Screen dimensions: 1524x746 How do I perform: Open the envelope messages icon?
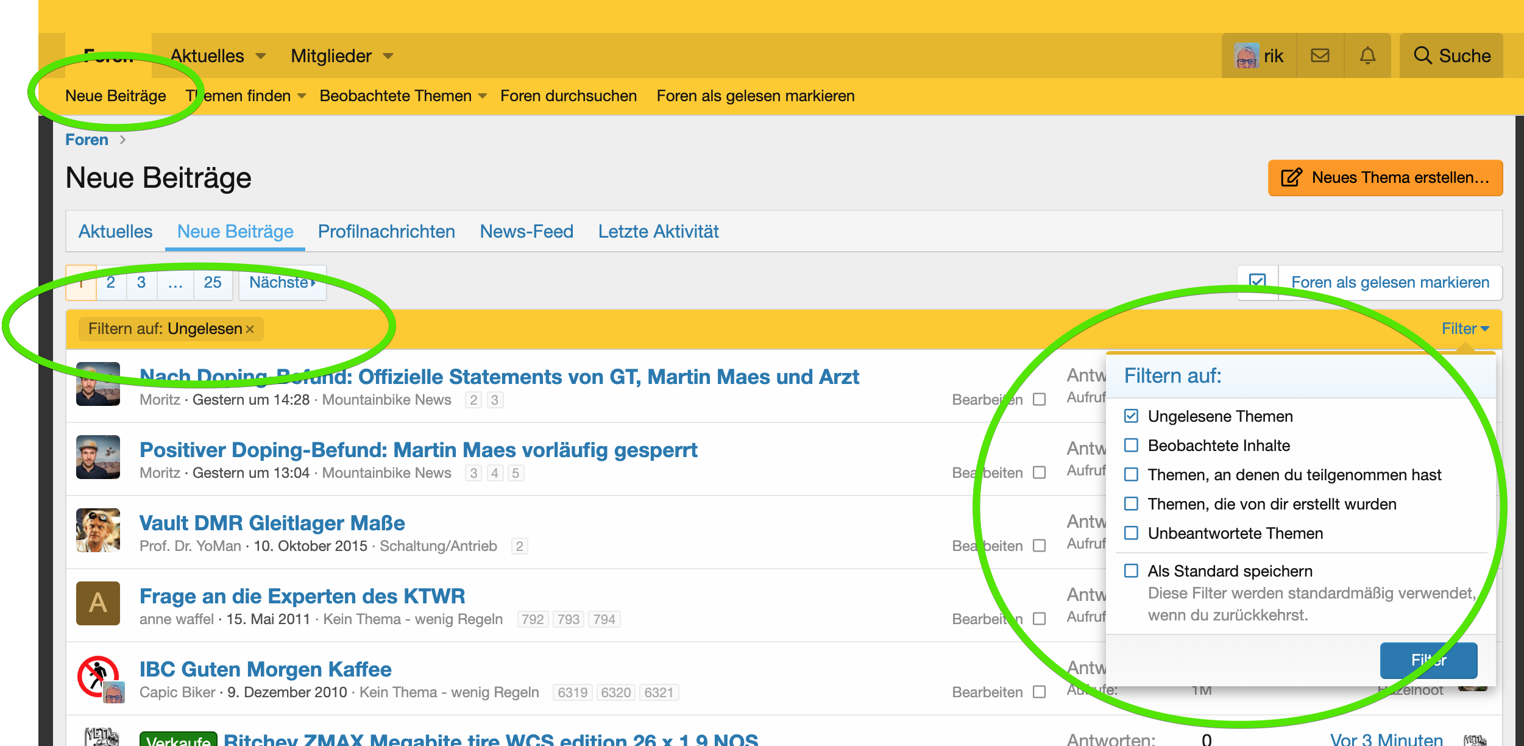pyautogui.click(x=1320, y=55)
